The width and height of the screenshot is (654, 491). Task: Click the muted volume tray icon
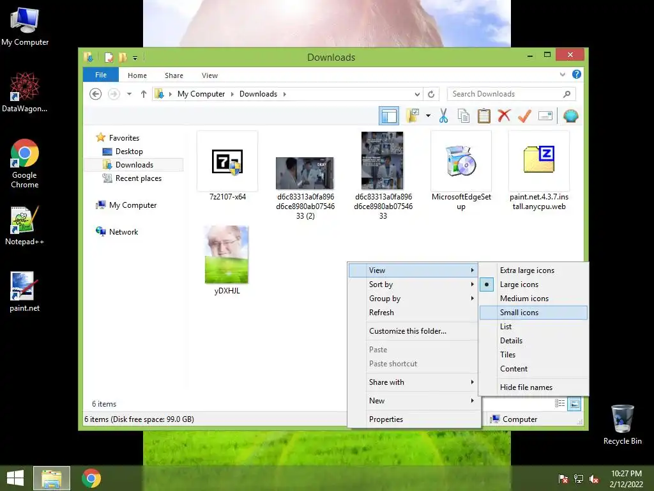(594, 479)
